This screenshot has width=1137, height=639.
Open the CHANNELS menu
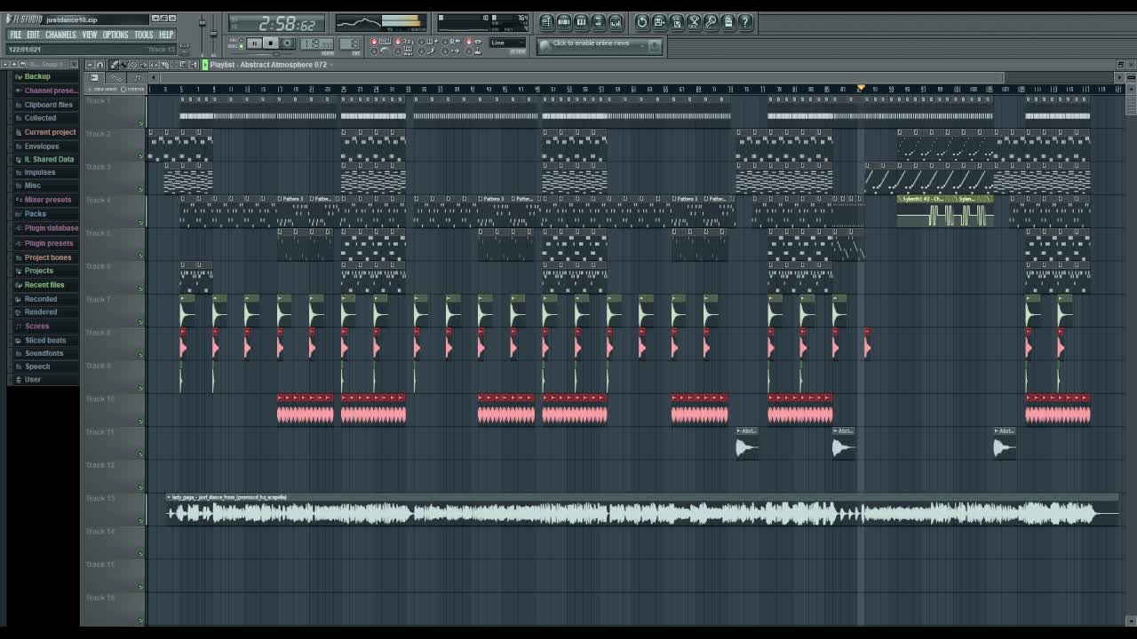tap(60, 35)
